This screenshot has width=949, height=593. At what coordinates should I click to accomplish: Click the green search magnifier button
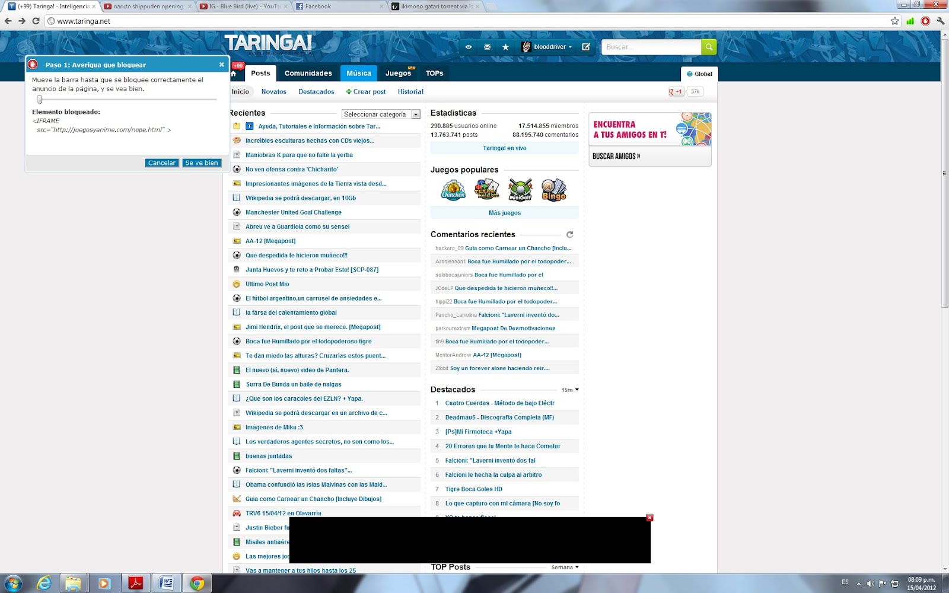709,47
